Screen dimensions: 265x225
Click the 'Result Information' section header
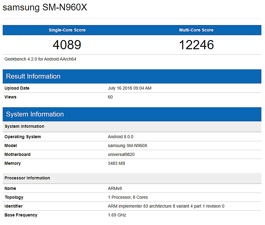pyautogui.click(x=132, y=76)
